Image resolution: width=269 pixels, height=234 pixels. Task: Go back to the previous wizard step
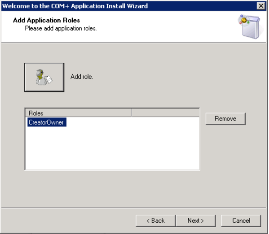tap(155, 221)
